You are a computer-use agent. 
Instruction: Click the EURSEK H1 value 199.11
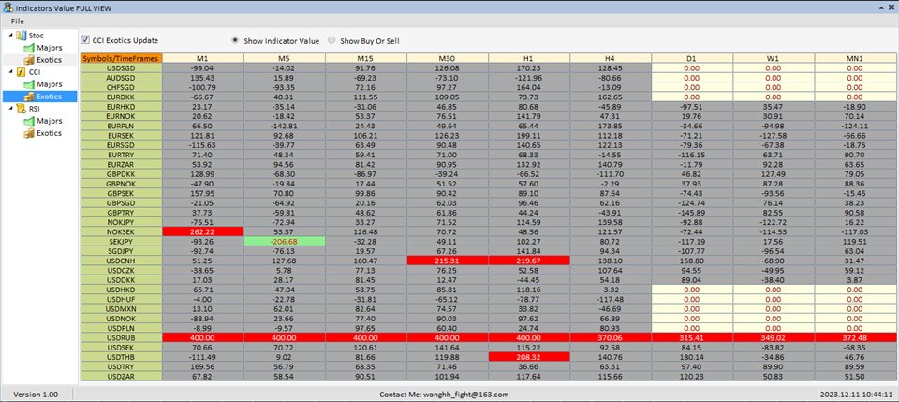[x=529, y=135]
